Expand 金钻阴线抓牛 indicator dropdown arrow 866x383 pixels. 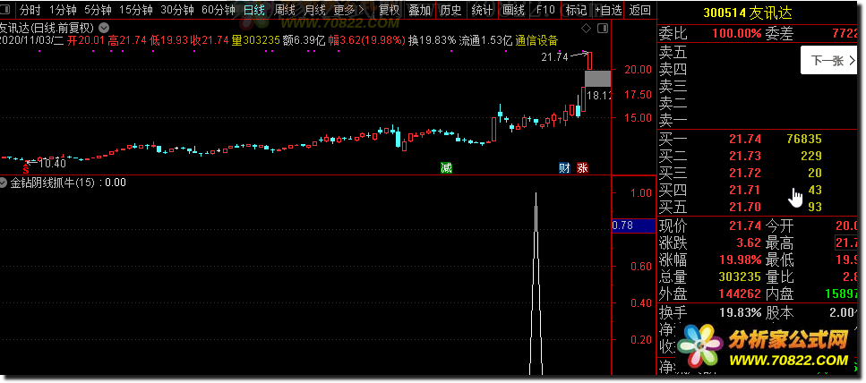click(4, 183)
